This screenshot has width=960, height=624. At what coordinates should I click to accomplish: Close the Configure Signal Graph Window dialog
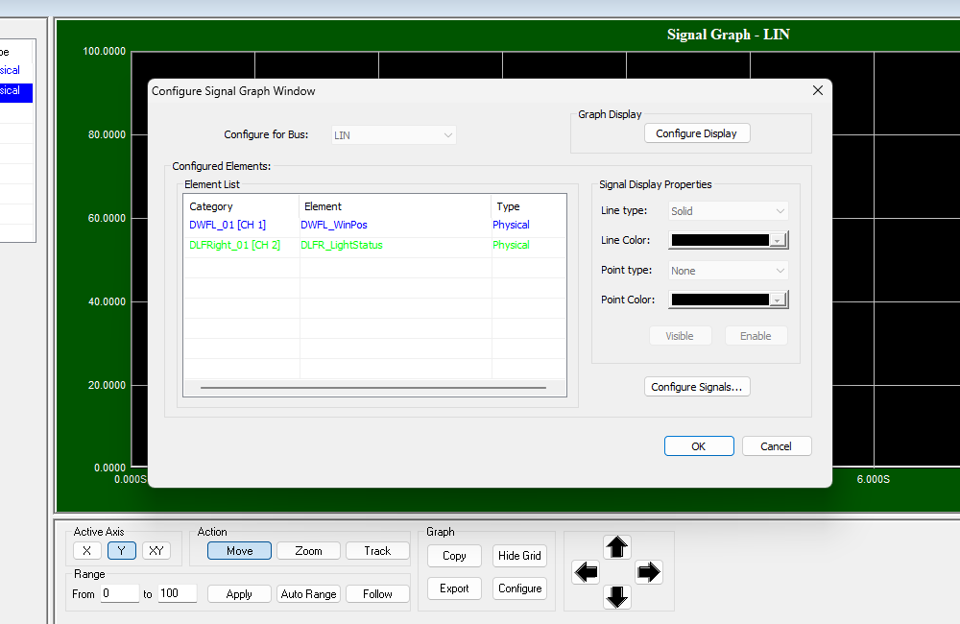coord(817,90)
